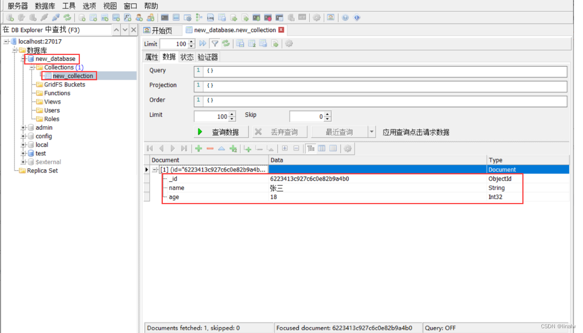The height and width of the screenshot is (333, 583).
Task: Open grid settings with the gear icon
Action: [x=348, y=149]
